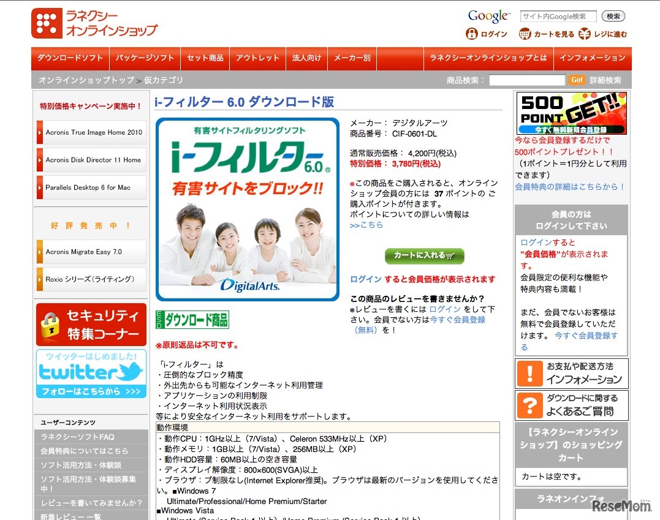
Task: Click the padlock icon in the security banner
Action: (x=50, y=325)
